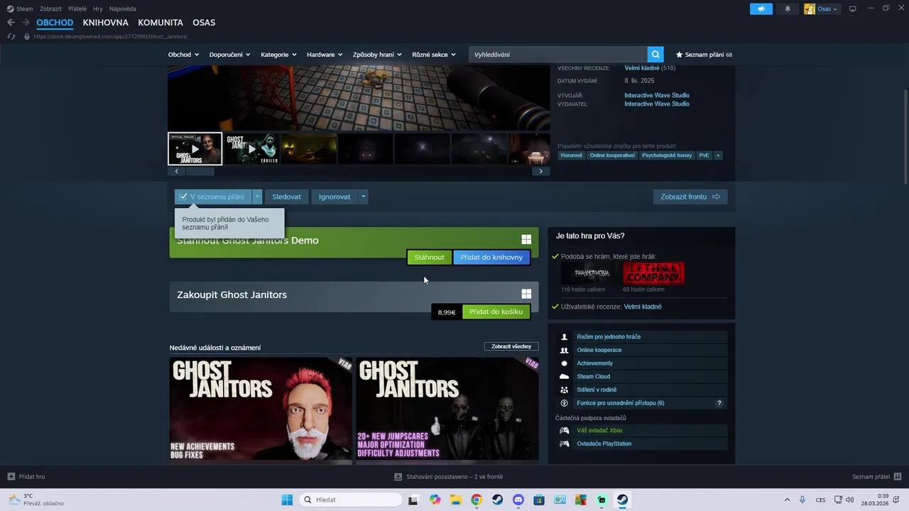909x511 pixels.
Task: Open the friends list icon at bottom right
Action: (x=898, y=477)
